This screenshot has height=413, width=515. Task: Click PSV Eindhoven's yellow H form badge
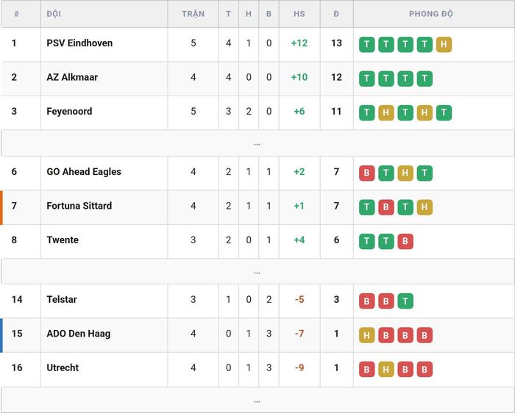(444, 44)
